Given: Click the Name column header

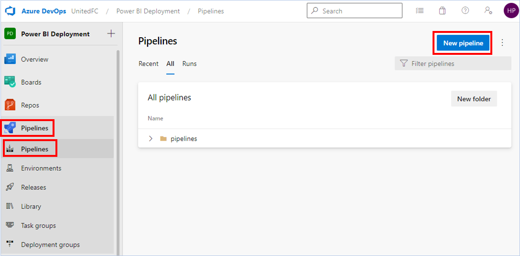Looking at the screenshot, I should (x=155, y=118).
